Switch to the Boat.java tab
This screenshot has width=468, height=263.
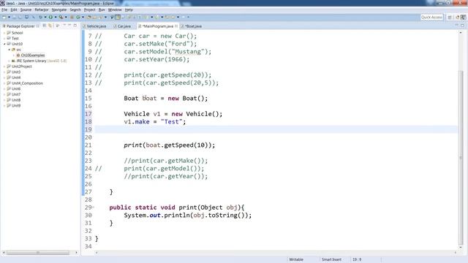pyautogui.click(x=192, y=26)
